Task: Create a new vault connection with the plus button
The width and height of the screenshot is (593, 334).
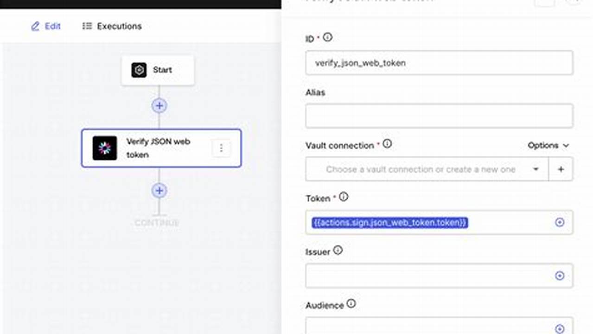Action: (x=561, y=169)
